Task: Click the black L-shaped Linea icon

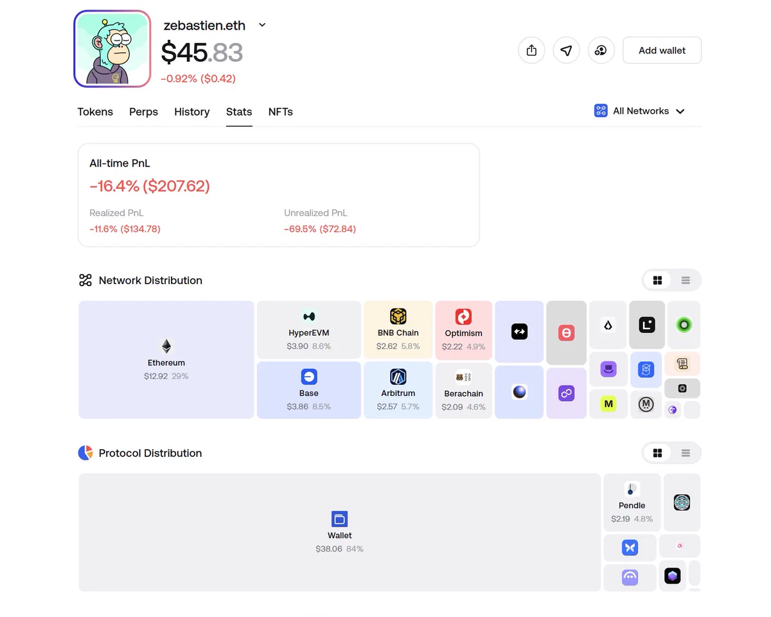Action: coord(646,325)
